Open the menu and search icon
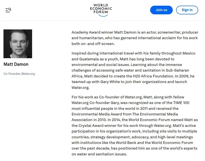This screenshot has width=205, height=161. (8, 10)
